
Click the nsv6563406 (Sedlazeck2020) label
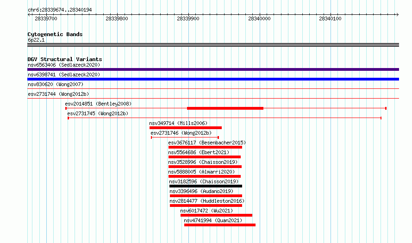pos(64,65)
